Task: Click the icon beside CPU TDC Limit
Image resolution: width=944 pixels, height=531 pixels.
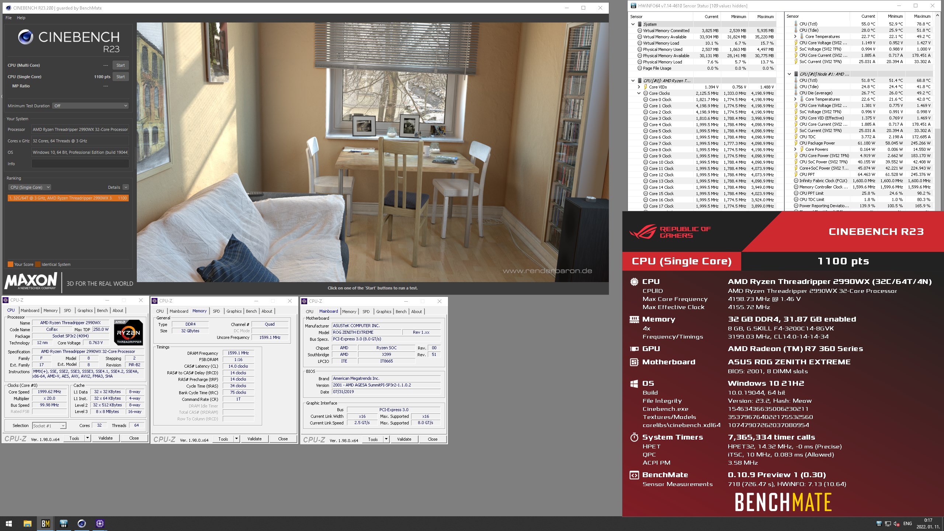Action: (x=796, y=199)
